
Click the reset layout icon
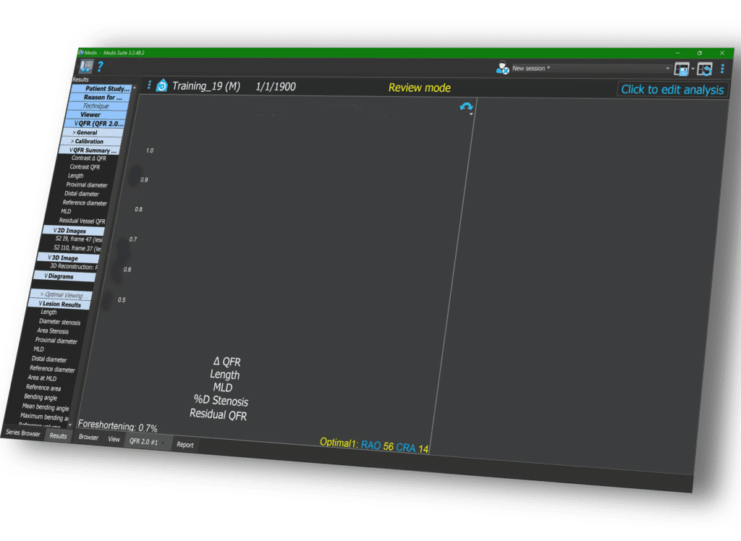tap(705, 69)
